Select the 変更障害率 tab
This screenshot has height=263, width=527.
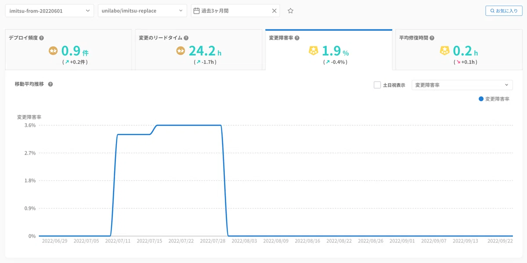[x=328, y=50]
